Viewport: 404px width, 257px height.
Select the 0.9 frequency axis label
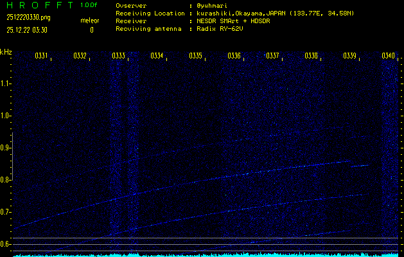tap(6, 148)
